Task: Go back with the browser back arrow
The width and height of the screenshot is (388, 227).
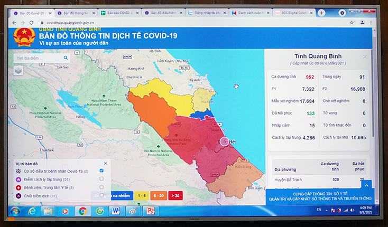Action: click(14, 23)
